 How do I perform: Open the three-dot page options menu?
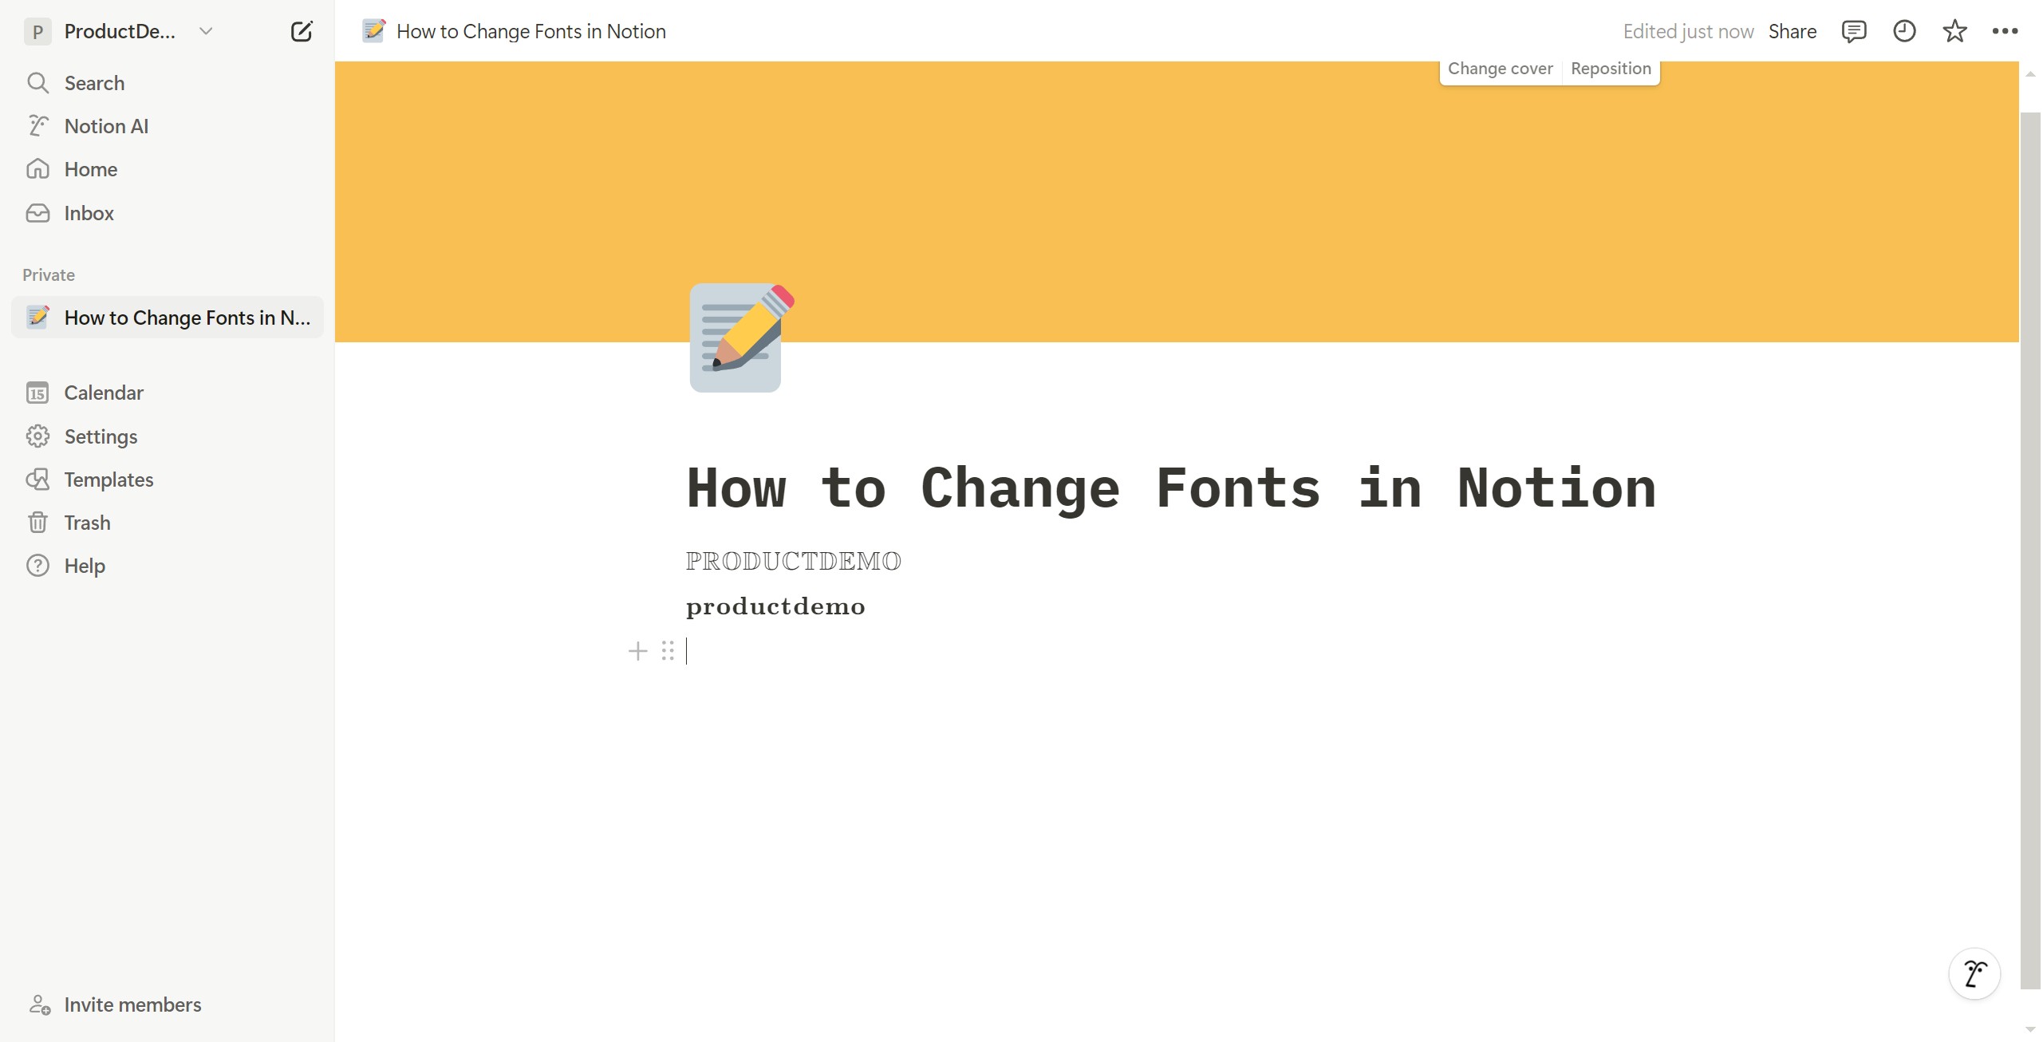[x=2005, y=31]
